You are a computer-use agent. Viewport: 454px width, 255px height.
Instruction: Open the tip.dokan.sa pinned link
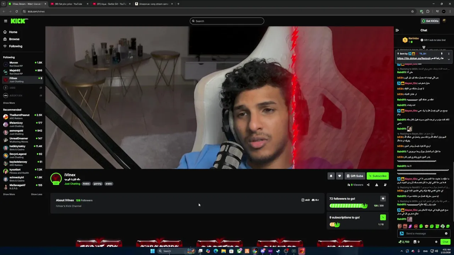tap(414, 58)
